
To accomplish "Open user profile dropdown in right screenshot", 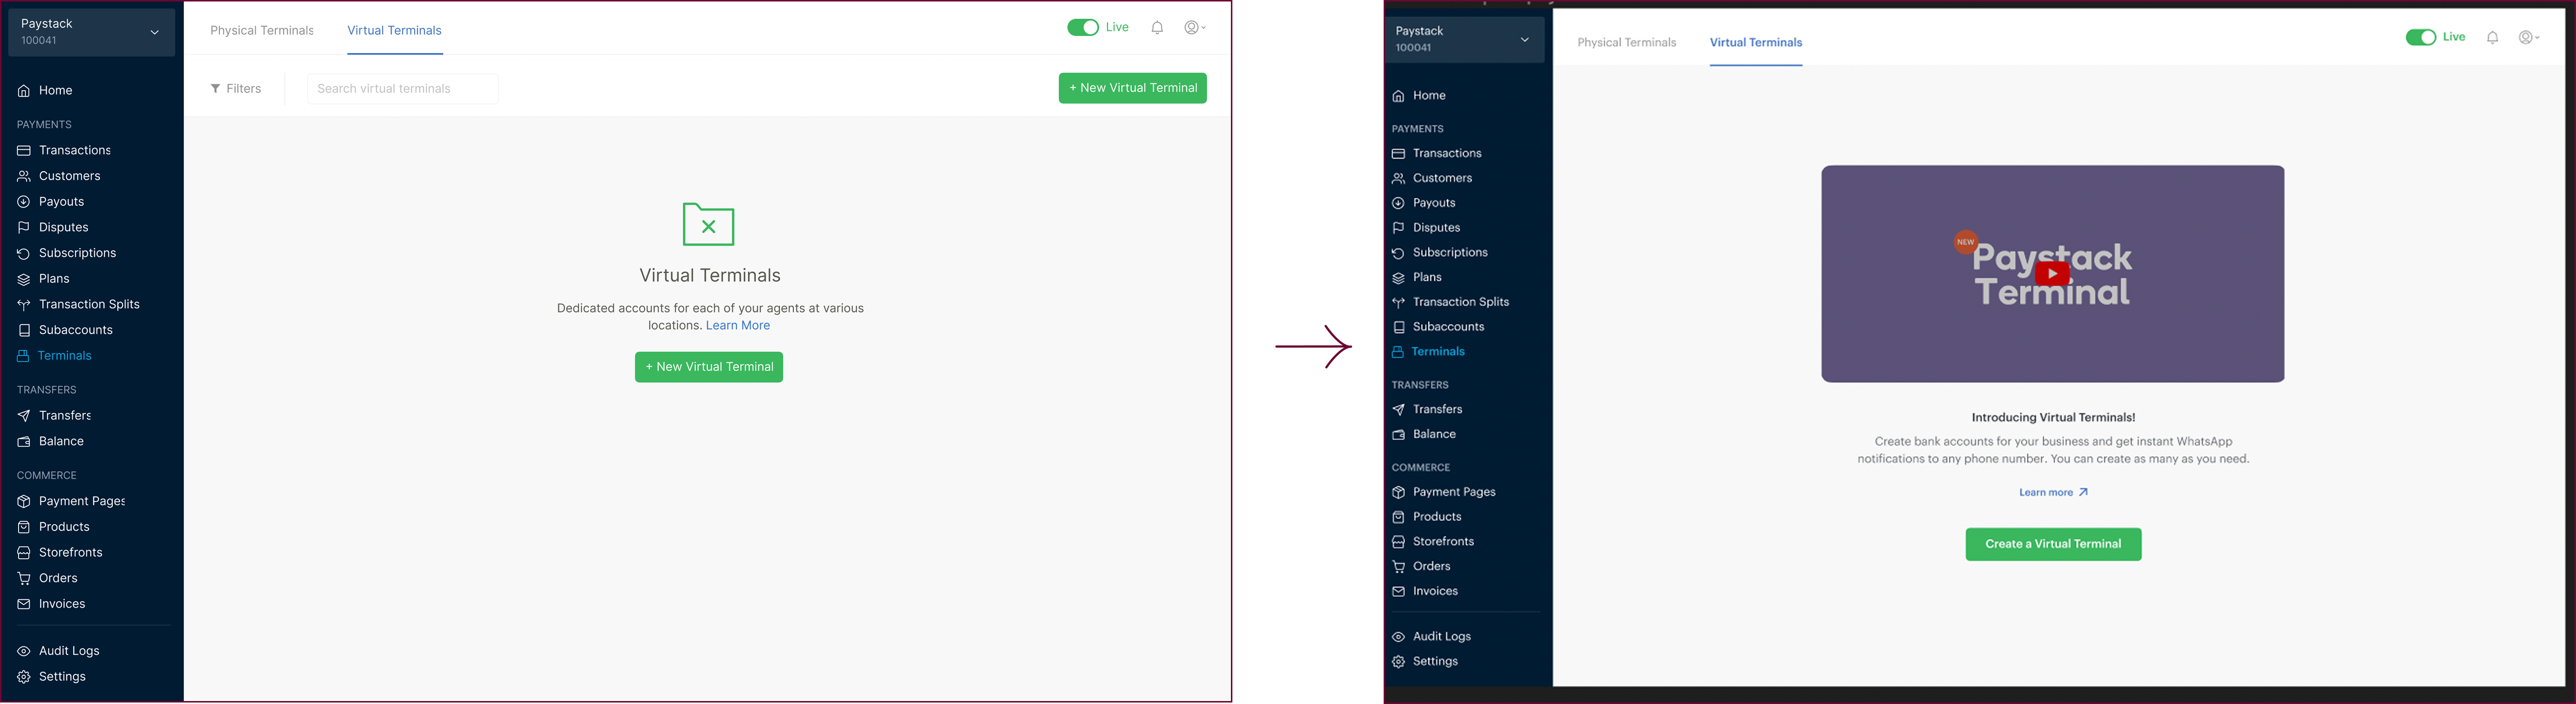I will click(2529, 38).
